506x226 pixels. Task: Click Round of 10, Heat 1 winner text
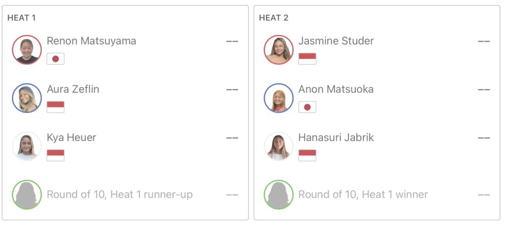(x=363, y=195)
